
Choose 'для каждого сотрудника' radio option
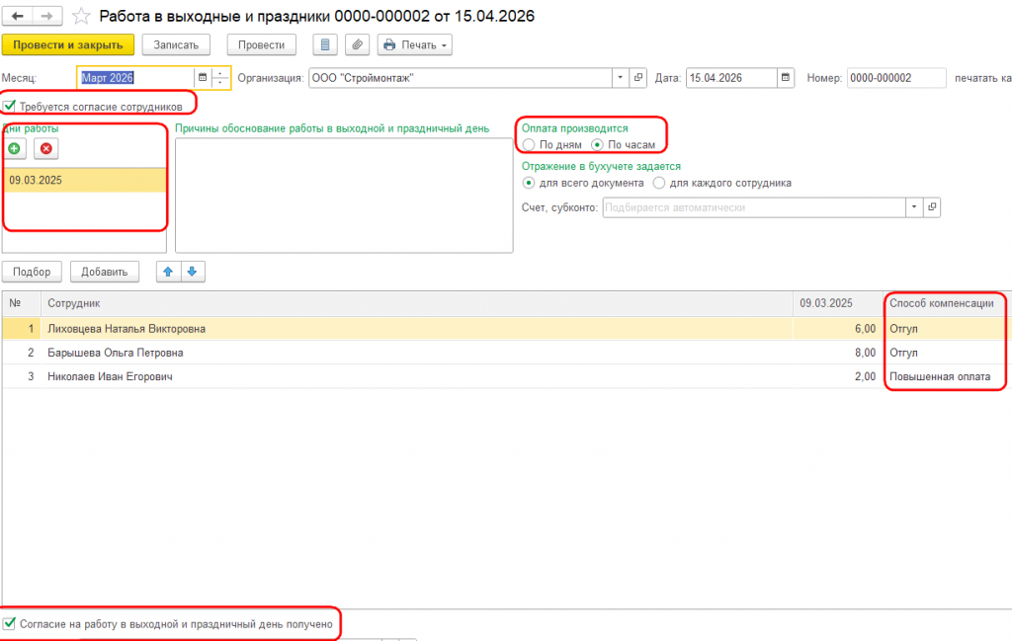pos(659,183)
